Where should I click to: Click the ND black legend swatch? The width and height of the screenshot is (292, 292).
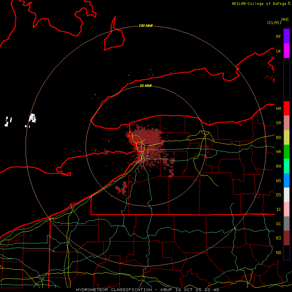tap(286, 252)
